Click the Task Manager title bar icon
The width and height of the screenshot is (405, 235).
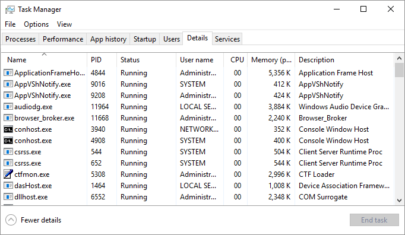(x=10, y=9)
